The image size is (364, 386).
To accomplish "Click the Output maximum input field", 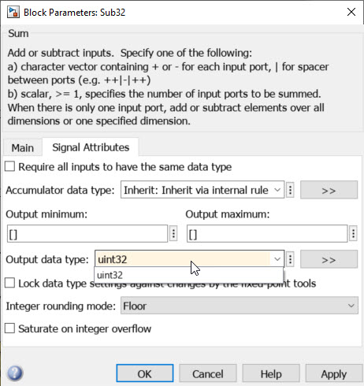I will coord(267,234).
